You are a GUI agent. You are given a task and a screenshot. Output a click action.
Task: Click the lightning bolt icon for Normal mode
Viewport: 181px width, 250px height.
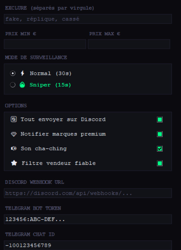(23, 73)
